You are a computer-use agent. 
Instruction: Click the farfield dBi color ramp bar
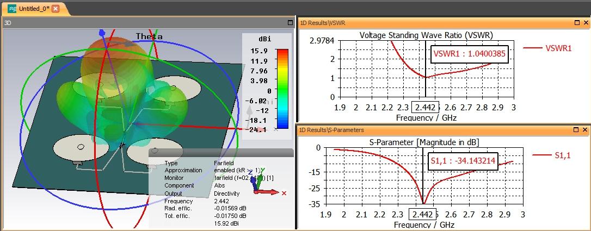[x=282, y=89]
